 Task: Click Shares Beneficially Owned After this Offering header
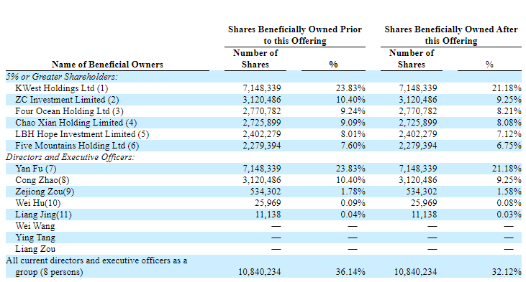point(451,35)
